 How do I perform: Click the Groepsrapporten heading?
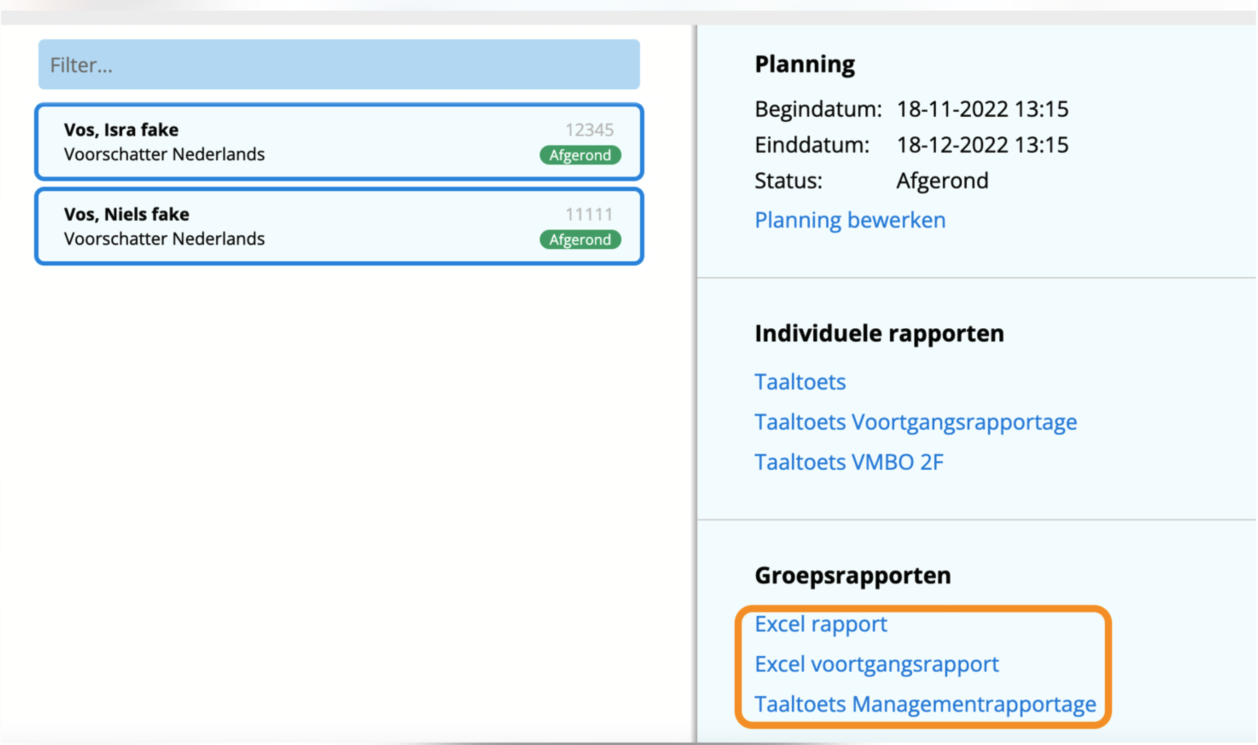coord(852,575)
